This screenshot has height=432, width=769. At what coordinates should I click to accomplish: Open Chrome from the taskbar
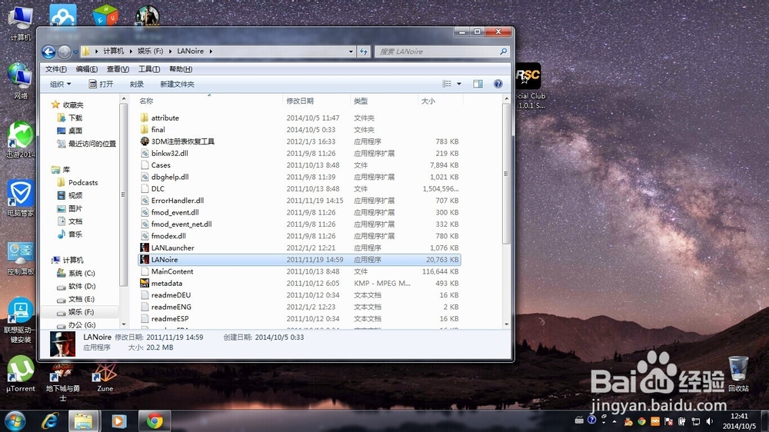[155, 420]
